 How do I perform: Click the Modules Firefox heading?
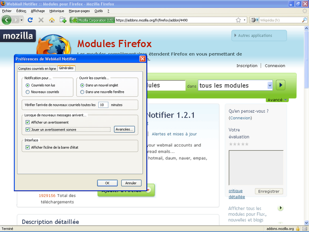(x=115, y=44)
